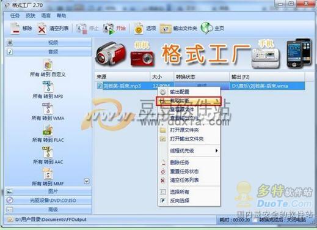Viewport: 317px width, 230px height.
Task: Select 所有 转到 MP3 conversion icon
Action: (x=48, y=87)
